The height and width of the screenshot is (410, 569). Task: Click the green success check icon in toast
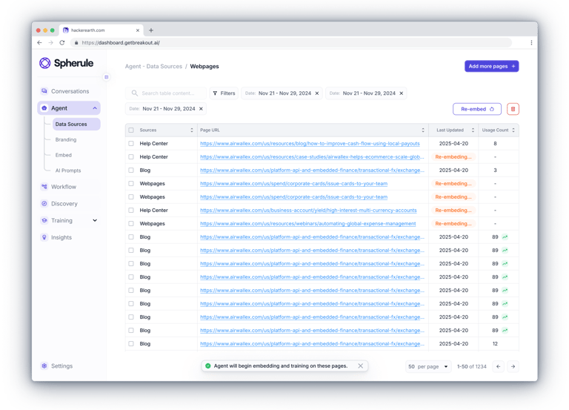(208, 366)
